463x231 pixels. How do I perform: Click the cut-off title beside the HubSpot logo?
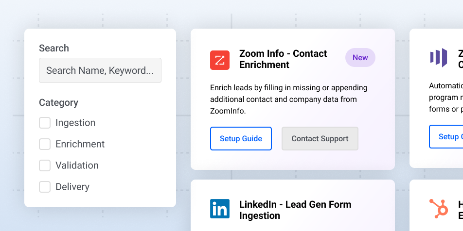tap(460, 209)
